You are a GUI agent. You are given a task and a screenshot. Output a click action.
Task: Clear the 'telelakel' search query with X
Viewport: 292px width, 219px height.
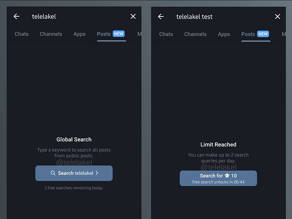point(133,16)
